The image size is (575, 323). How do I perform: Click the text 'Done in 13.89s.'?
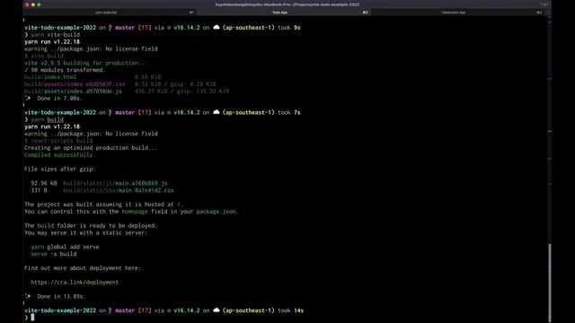coord(62,297)
